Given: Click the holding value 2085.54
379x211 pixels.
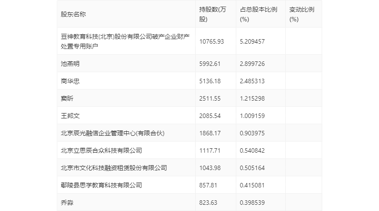Looking at the screenshot, I should coord(210,116).
